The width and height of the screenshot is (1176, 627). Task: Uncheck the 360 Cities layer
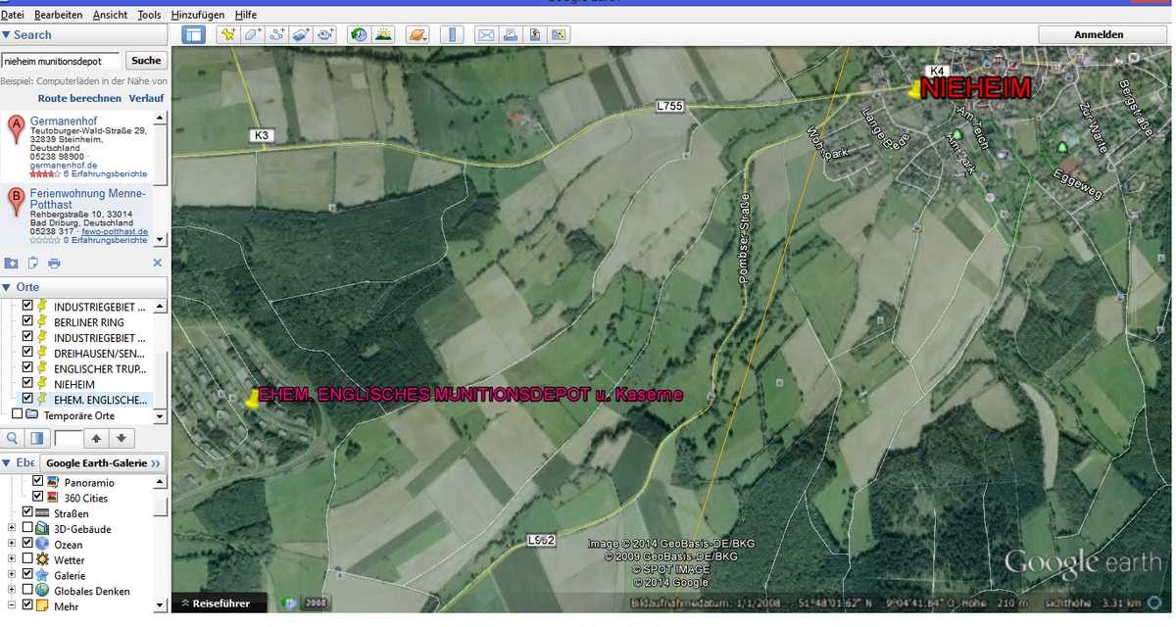coord(38,498)
